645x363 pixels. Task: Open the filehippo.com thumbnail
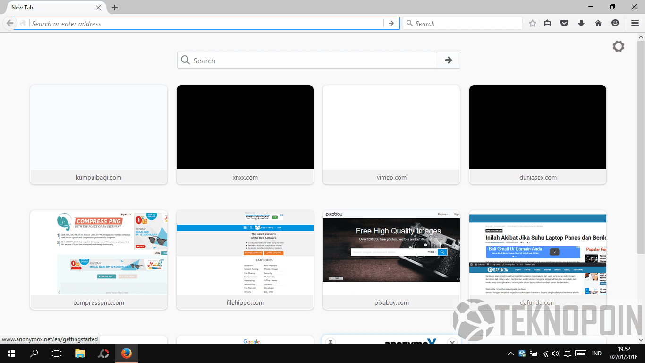click(245, 253)
